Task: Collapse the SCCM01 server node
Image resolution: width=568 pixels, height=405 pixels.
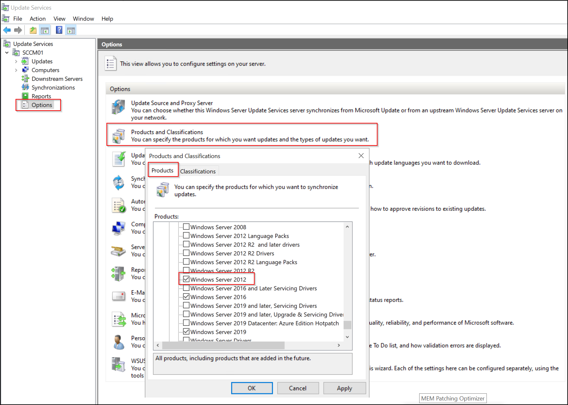Action: 7,52
